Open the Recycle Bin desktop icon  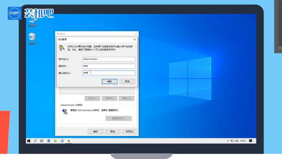pyautogui.click(x=32, y=37)
